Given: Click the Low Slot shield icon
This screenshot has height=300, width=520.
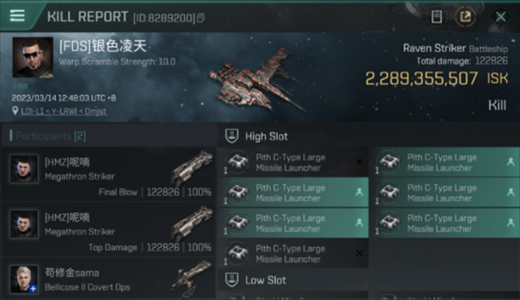Looking at the screenshot, I should pos(232,280).
